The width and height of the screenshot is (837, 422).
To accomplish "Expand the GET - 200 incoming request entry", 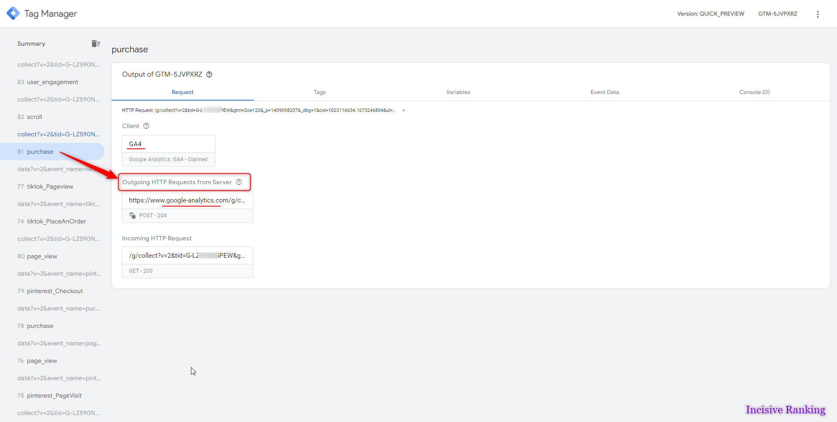I will coord(187,255).
